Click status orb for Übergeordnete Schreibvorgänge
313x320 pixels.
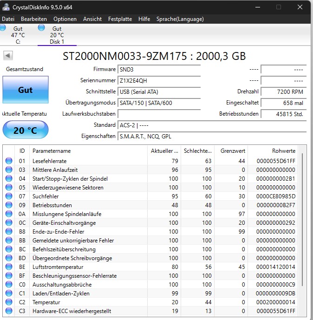click(9, 258)
